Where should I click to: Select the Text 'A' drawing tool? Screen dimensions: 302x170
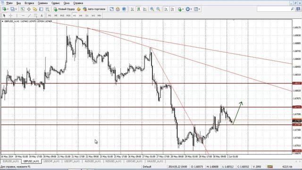click(42, 16)
